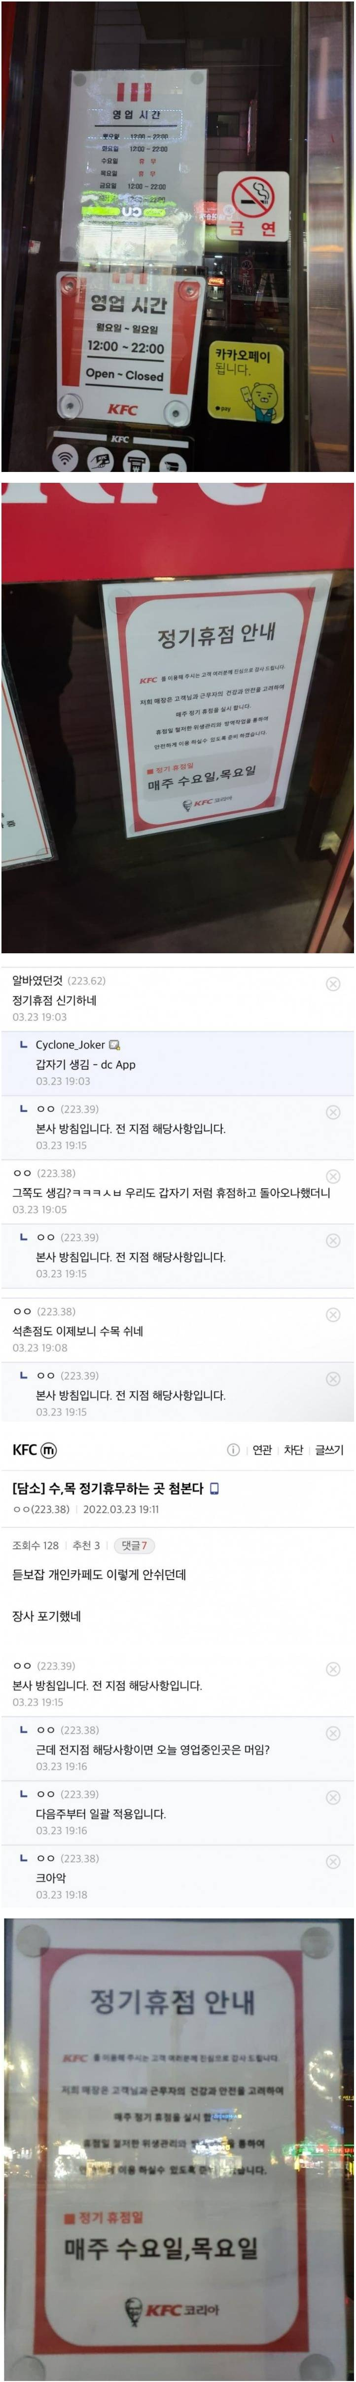Click 글쓰기 to write a post
Screen dimensions: 356x2382
[x=328, y=1450]
